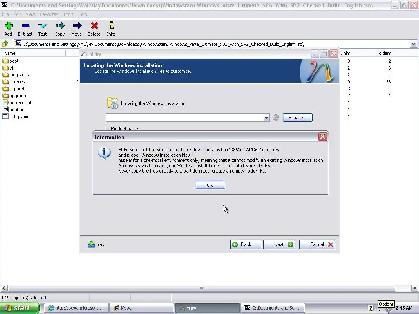
Task: Click the 7-Zip title bar application icon
Action: pyautogui.click(x=4, y=5)
